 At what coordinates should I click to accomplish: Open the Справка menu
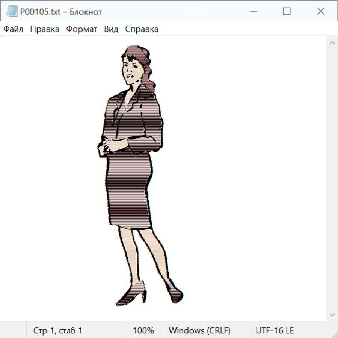(142, 29)
